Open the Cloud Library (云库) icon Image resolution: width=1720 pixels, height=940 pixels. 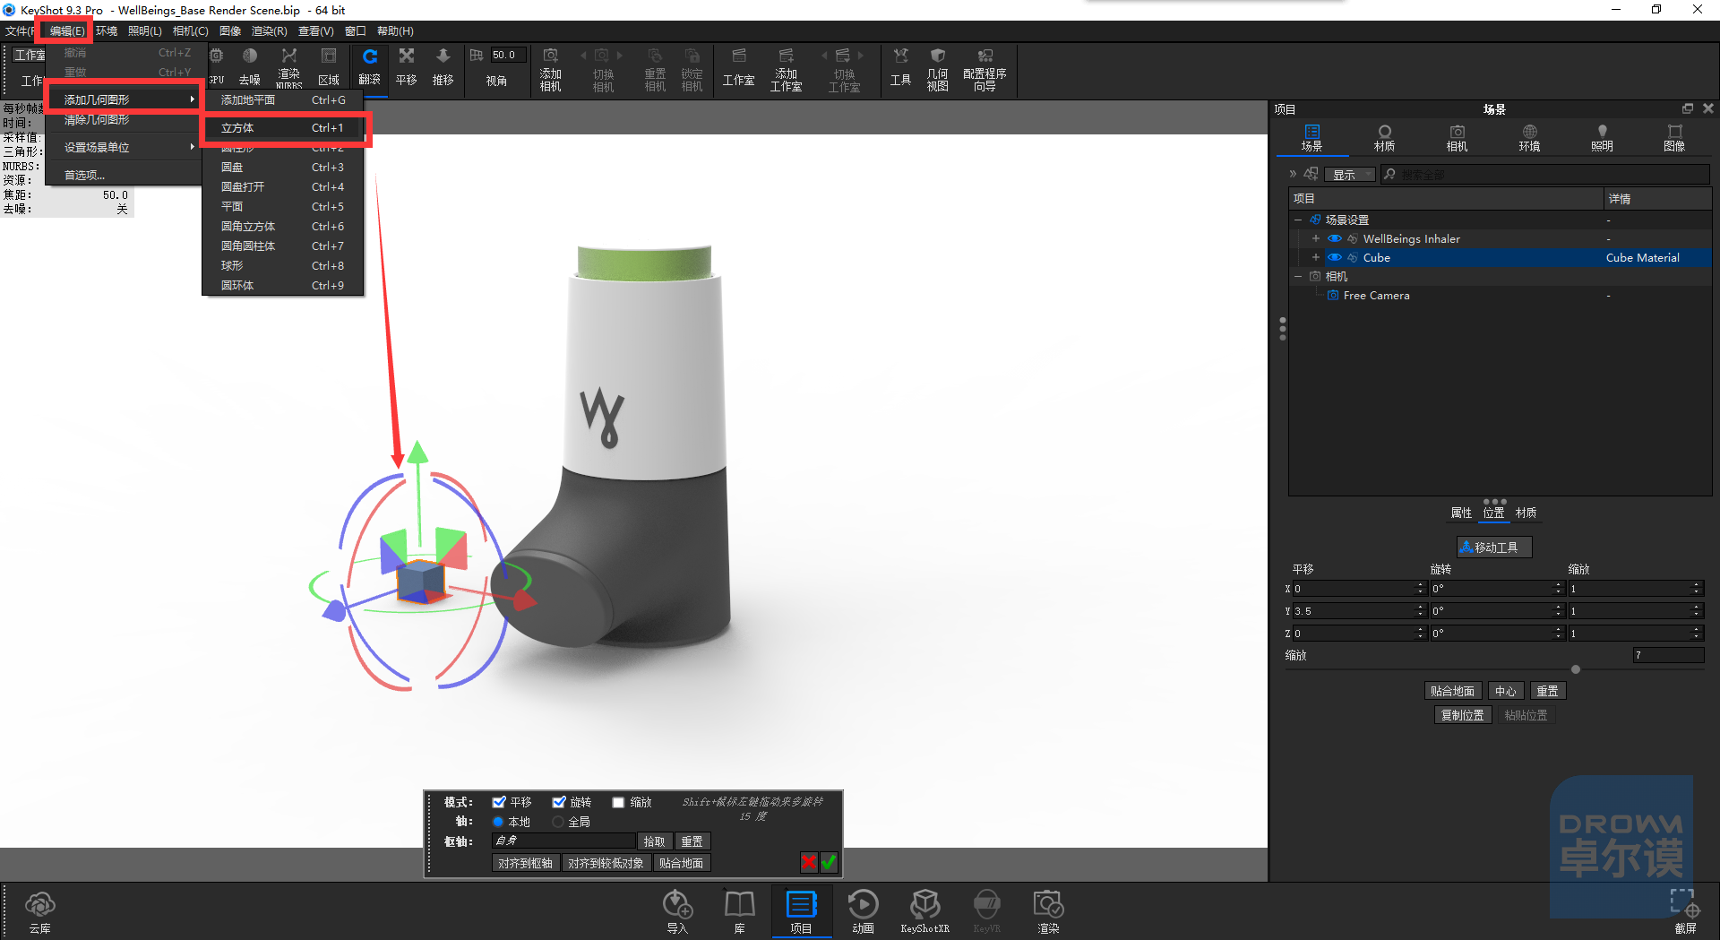[x=40, y=912]
